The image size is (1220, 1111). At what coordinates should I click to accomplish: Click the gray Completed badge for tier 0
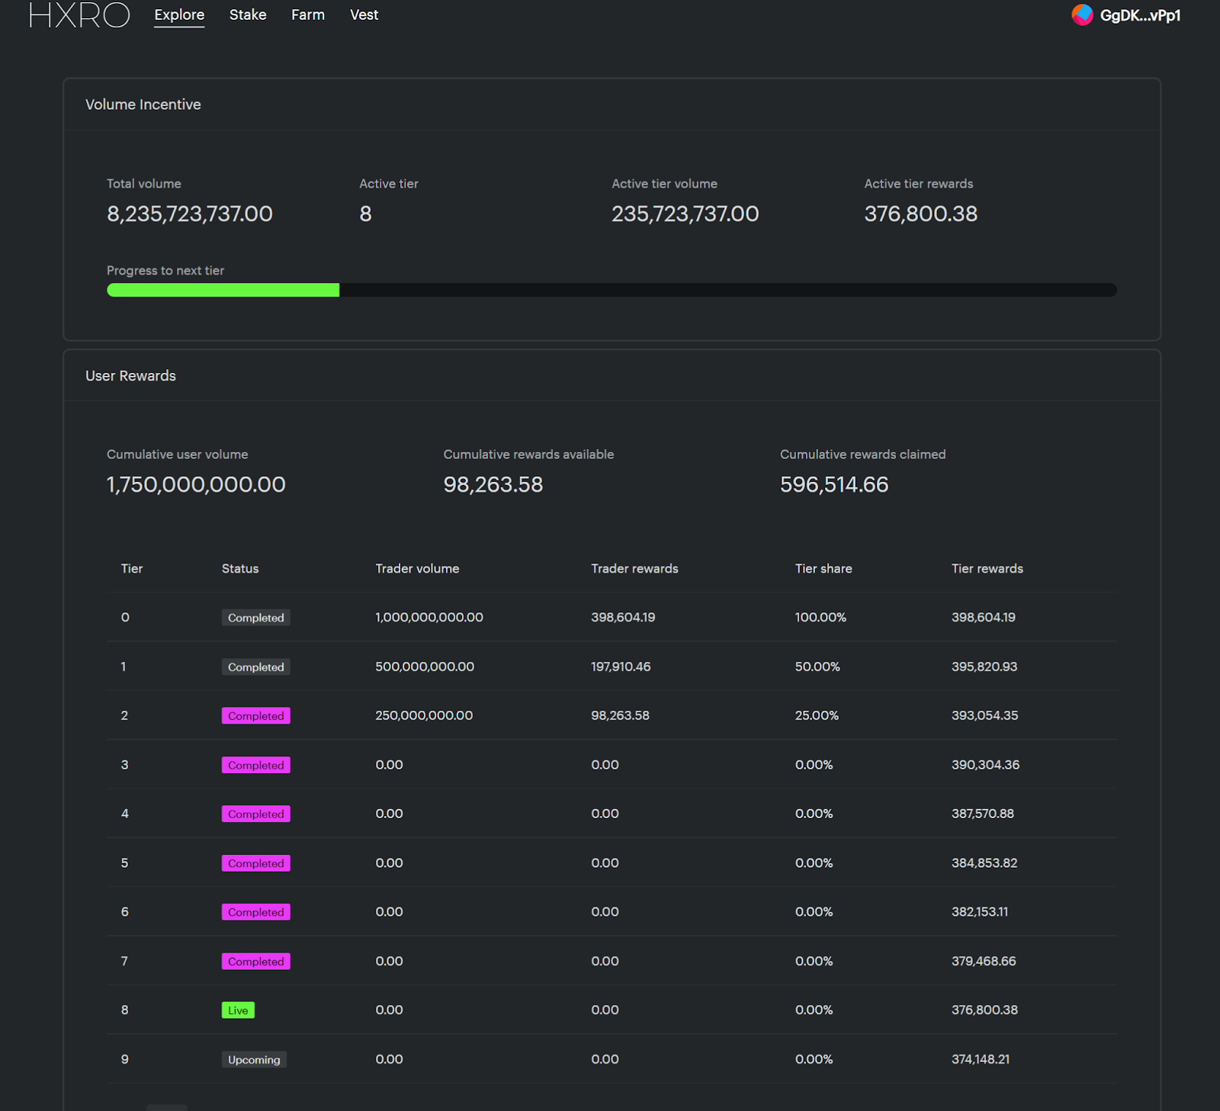(x=255, y=618)
